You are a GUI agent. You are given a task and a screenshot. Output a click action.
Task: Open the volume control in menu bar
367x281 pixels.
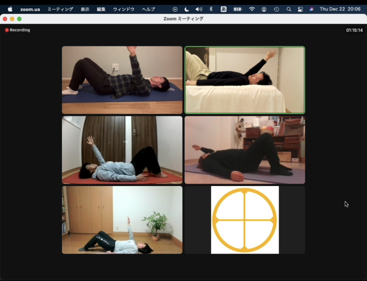[199, 9]
